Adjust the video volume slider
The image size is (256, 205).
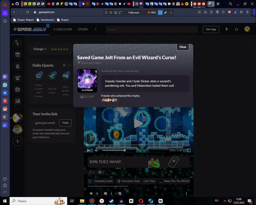point(113,150)
